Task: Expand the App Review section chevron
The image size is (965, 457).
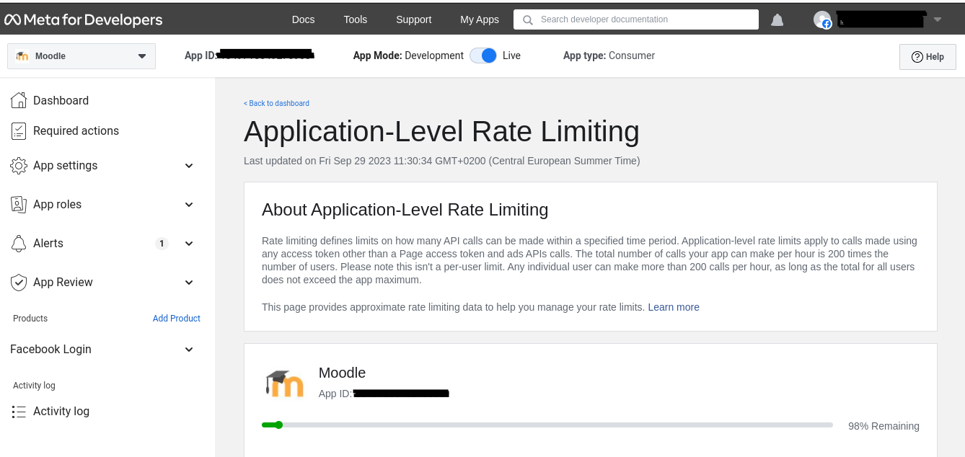Action: [x=189, y=283]
